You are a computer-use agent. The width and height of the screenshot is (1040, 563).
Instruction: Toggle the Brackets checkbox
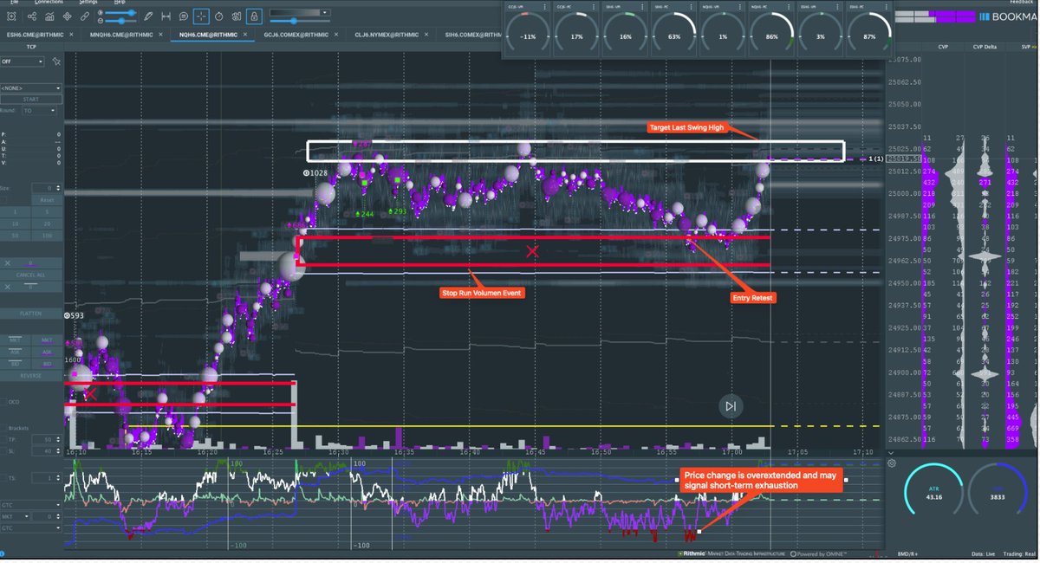coord(3,428)
